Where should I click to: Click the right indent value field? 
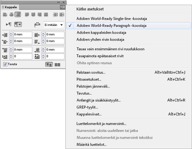[55, 34]
